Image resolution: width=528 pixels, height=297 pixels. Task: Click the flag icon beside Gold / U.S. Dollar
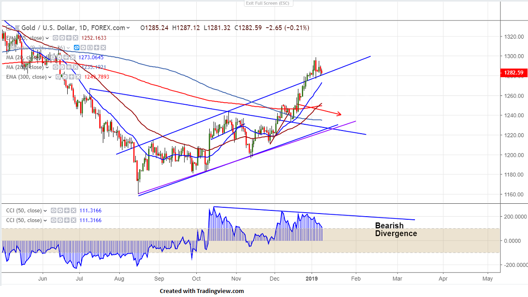click(x=17, y=28)
